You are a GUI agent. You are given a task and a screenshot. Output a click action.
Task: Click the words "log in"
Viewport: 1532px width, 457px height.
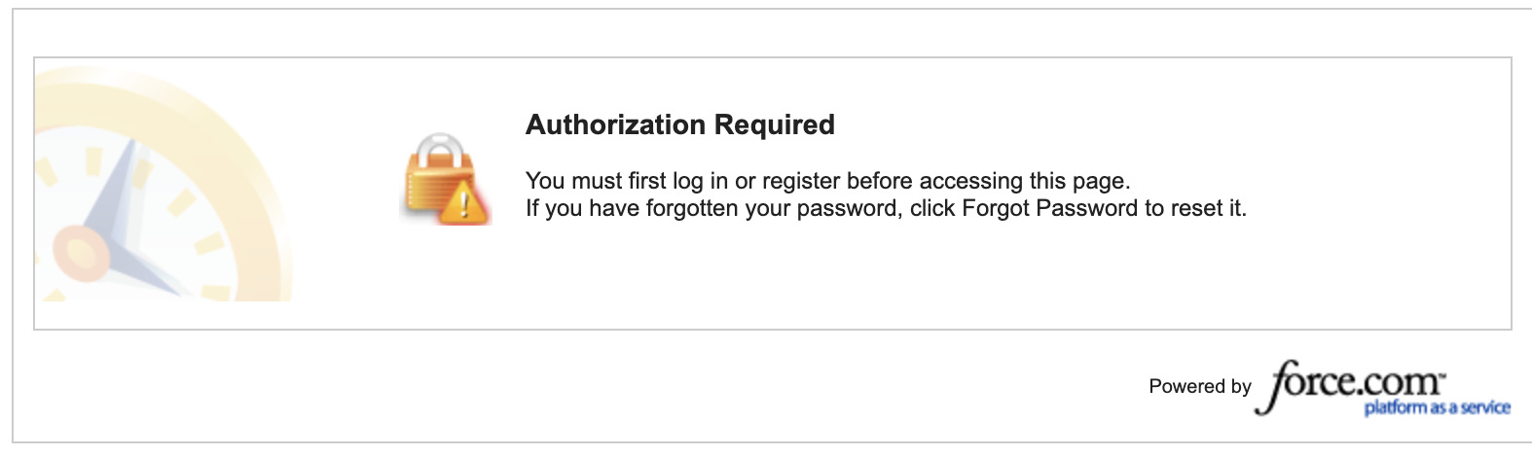(x=687, y=181)
